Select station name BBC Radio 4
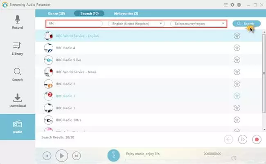Screen dimensions: 266x164 point(65,48)
